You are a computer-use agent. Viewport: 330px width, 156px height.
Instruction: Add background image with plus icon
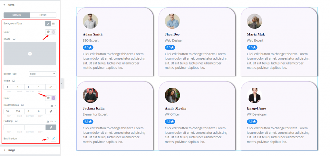click(30, 54)
